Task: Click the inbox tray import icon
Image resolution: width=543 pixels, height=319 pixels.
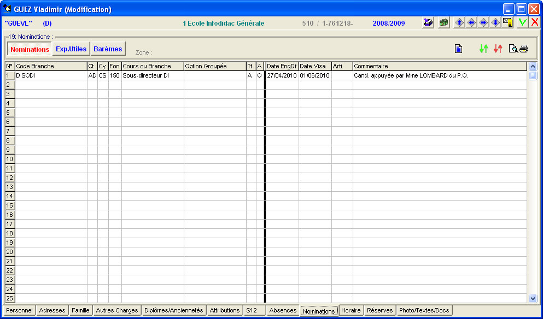Action: pyautogui.click(x=428, y=23)
